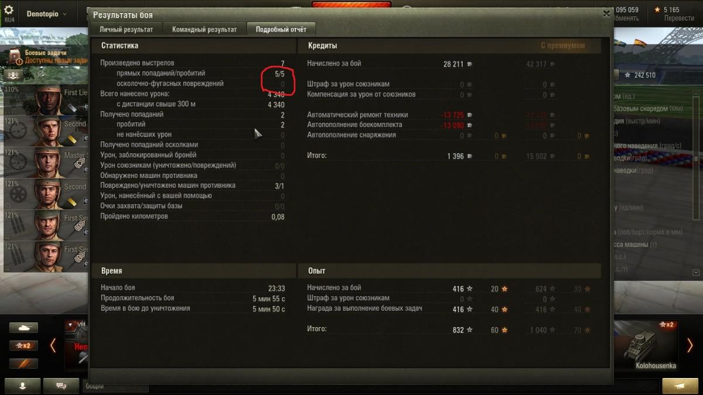Image resolution: width=703 pixels, height=395 pixels.
Task: Click Обменять gold exchange link
Action: (625, 18)
